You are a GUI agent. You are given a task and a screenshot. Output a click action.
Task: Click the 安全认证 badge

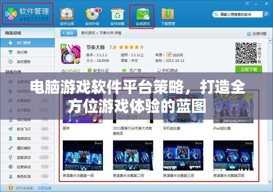(x=98, y=71)
